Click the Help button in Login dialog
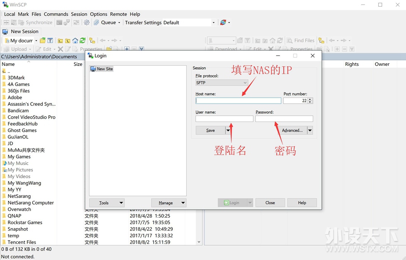The image size is (406, 260). (302, 203)
